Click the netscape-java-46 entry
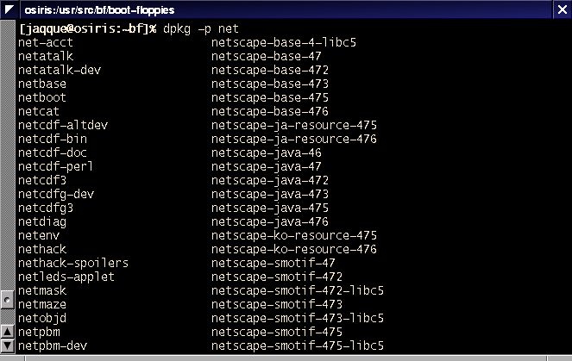Screen dimensions: 572x361 tap(267, 153)
